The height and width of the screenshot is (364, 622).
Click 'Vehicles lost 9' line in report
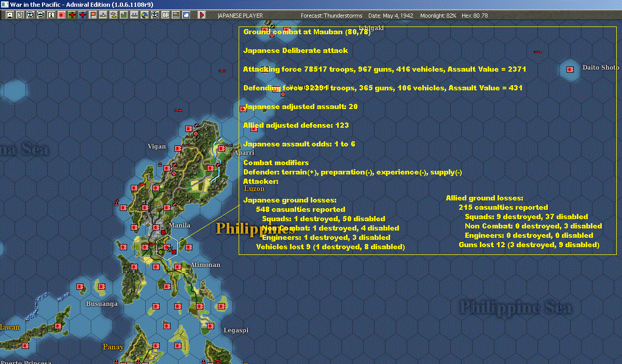tap(330, 247)
